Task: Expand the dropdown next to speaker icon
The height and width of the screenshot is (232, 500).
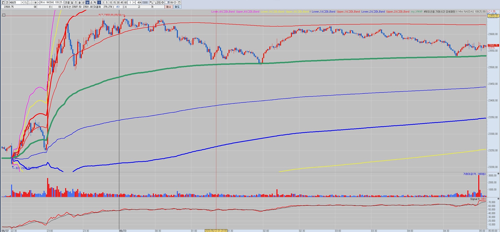Action: [x=39, y=2]
